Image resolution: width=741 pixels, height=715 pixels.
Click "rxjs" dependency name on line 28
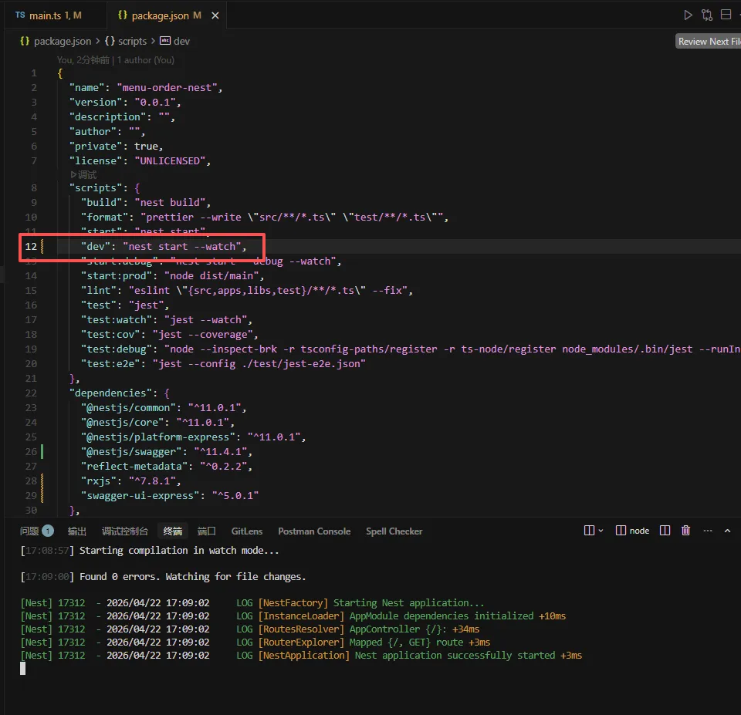(x=98, y=481)
